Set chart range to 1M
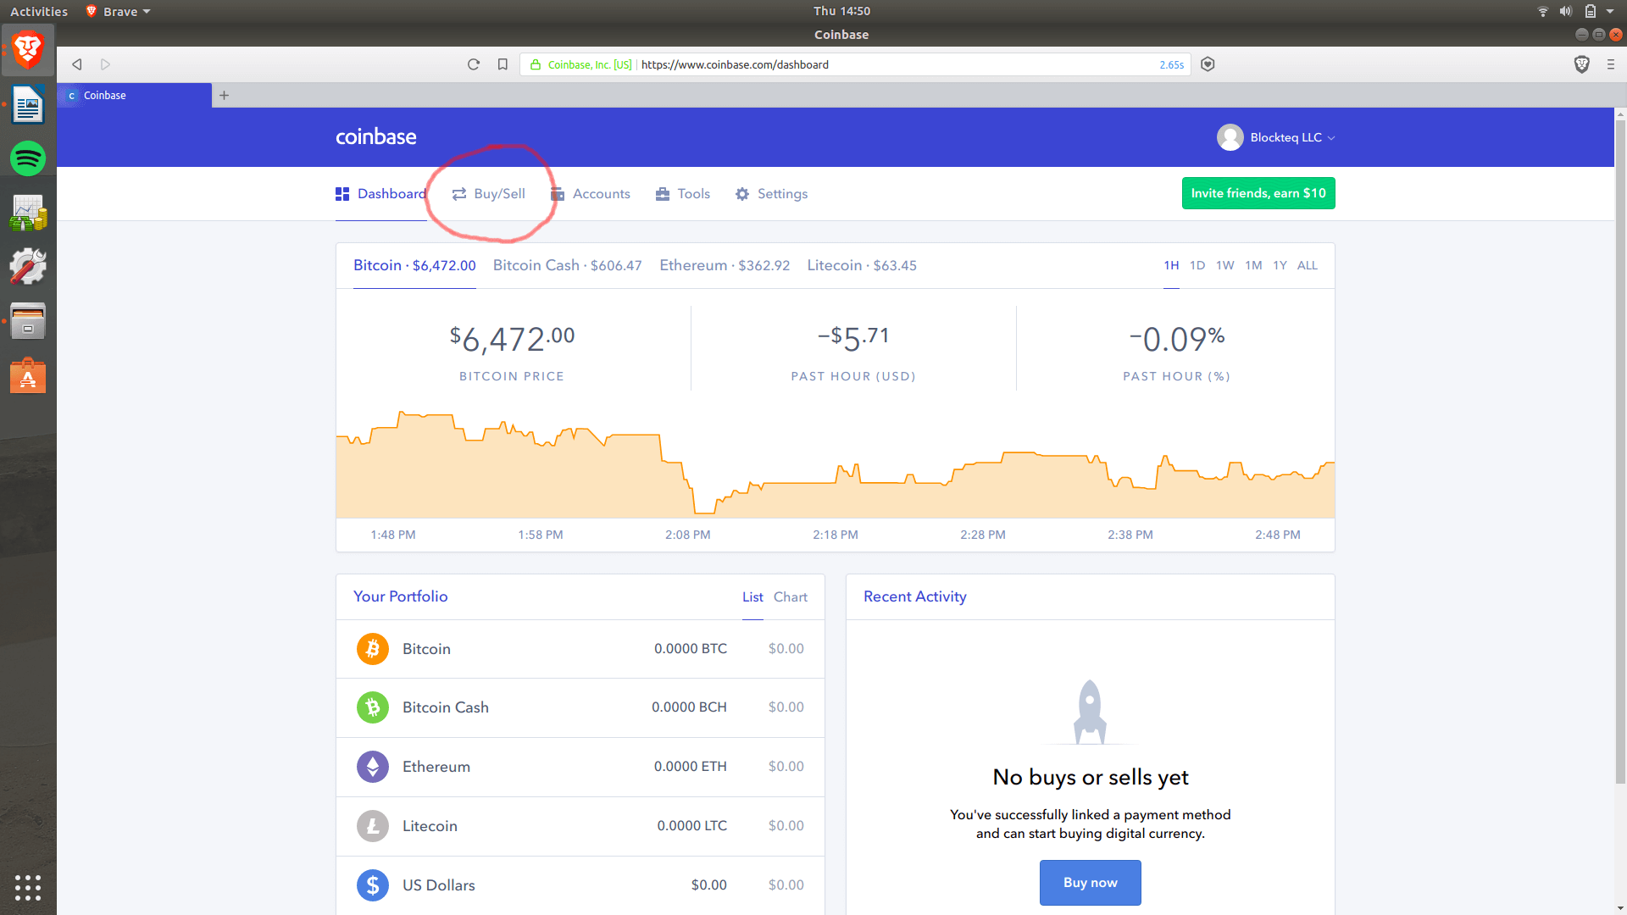 [x=1253, y=266]
